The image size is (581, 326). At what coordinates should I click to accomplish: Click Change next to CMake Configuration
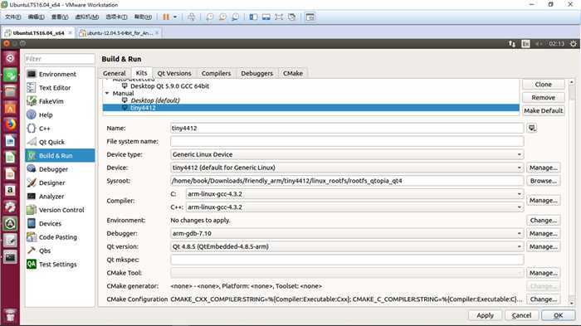pos(543,299)
